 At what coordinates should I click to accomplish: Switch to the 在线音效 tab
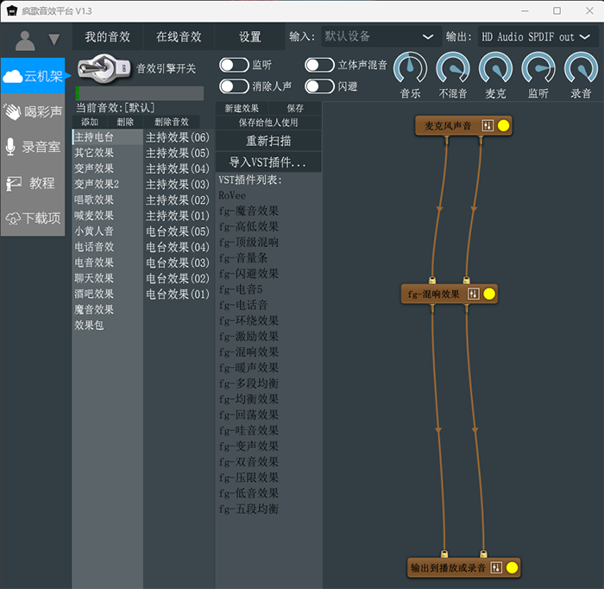coord(179,37)
